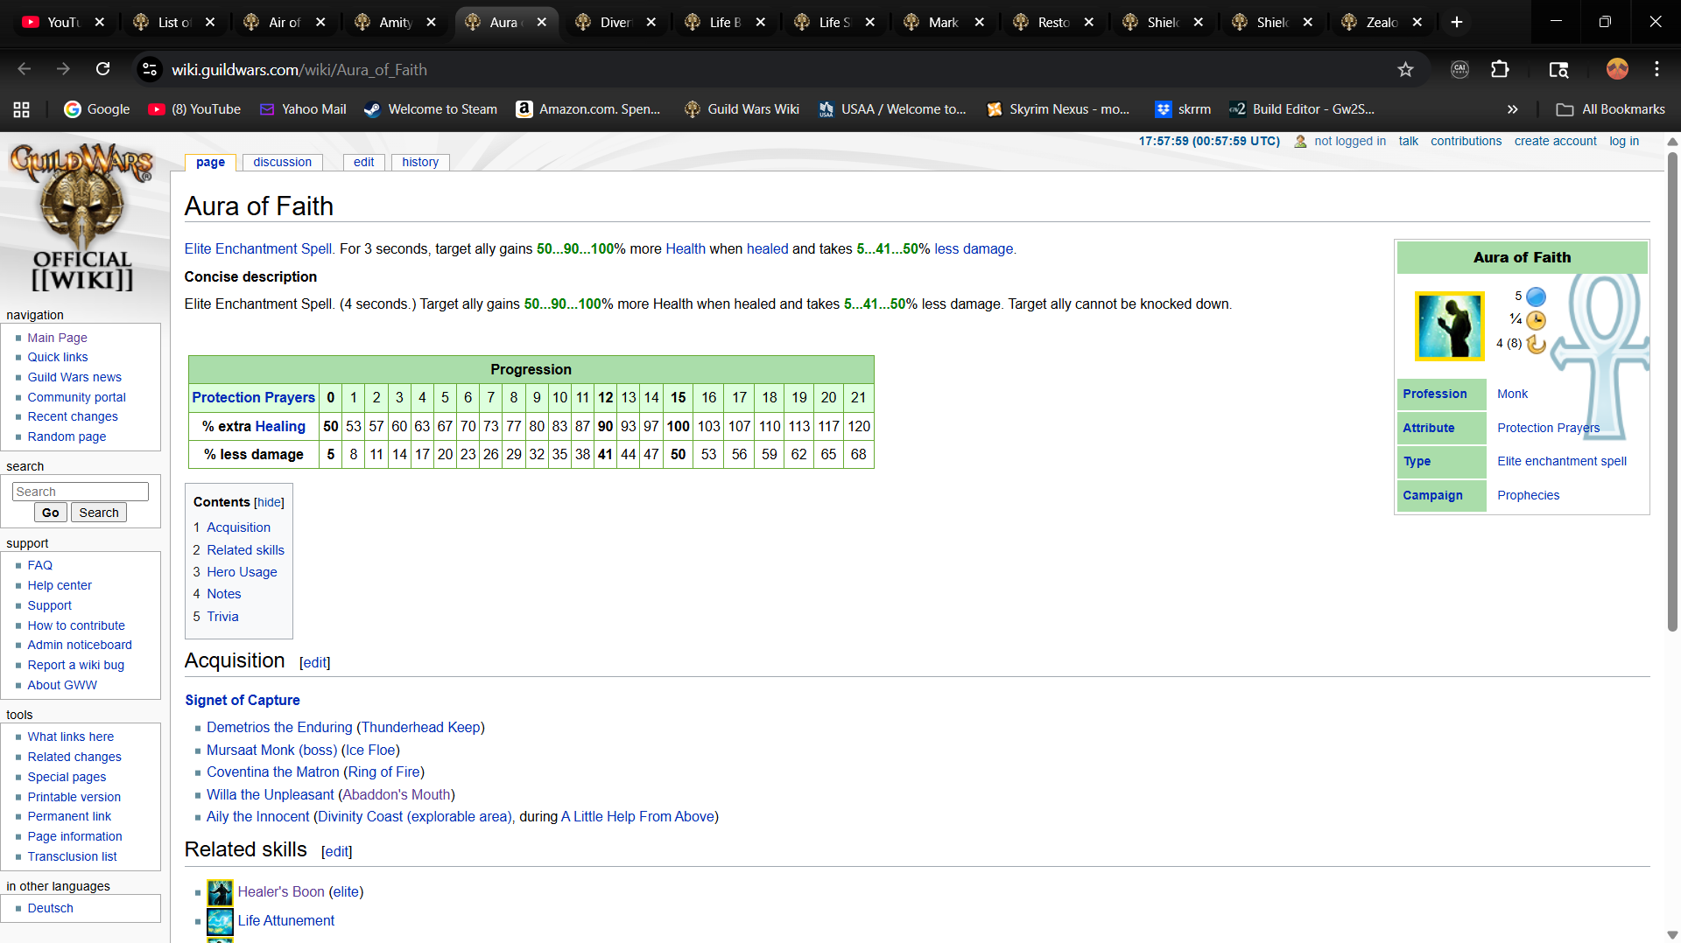The width and height of the screenshot is (1681, 943).
Task: Open the Skyrim Nexus bookmark
Action: (x=1058, y=109)
